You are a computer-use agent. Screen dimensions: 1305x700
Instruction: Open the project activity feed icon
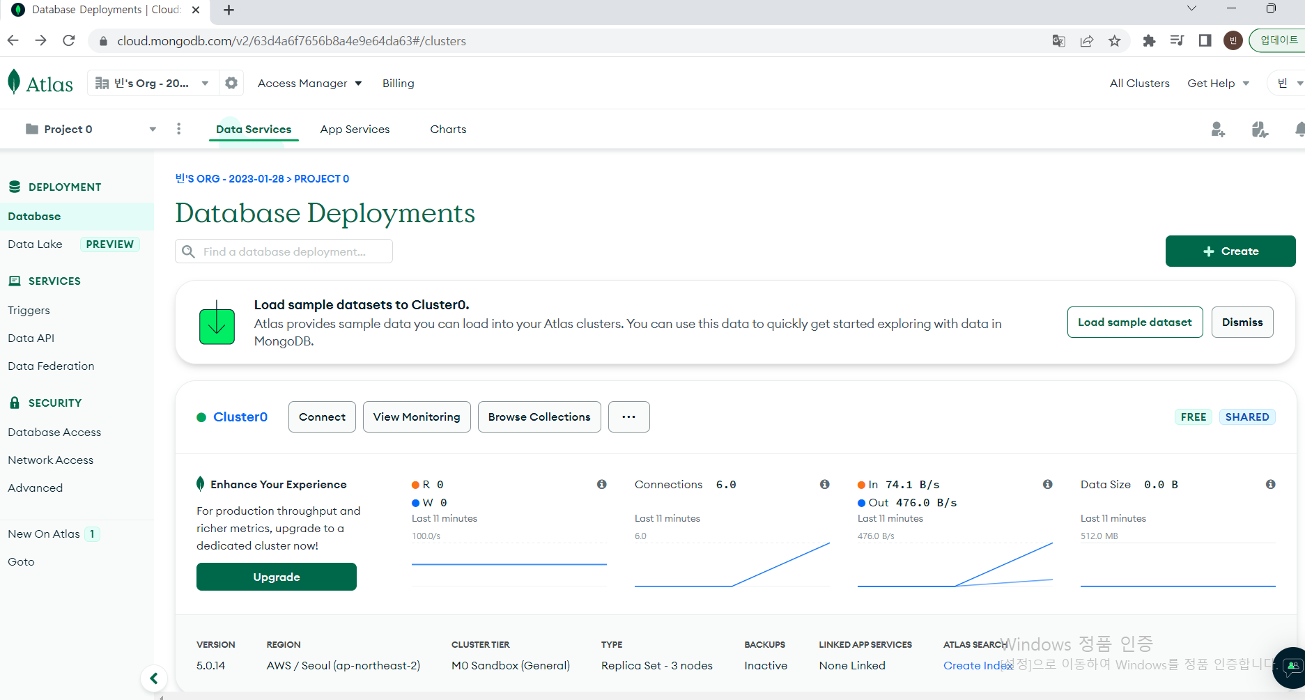1260,130
